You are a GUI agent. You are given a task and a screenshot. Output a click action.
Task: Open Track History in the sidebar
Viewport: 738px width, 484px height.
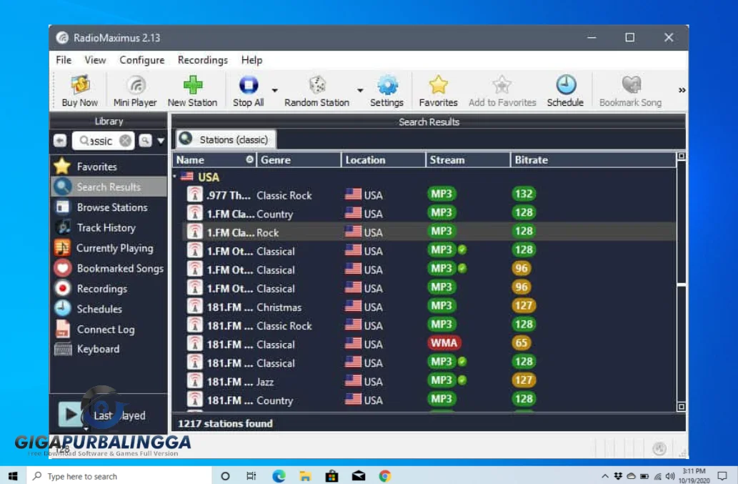(x=109, y=228)
